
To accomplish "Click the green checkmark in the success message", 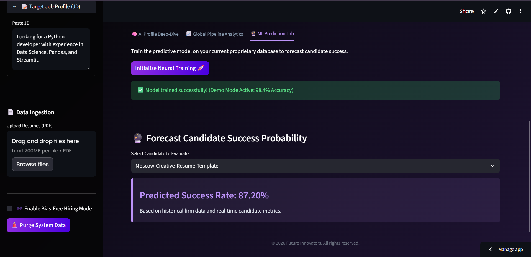I will pyautogui.click(x=140, y=90).
